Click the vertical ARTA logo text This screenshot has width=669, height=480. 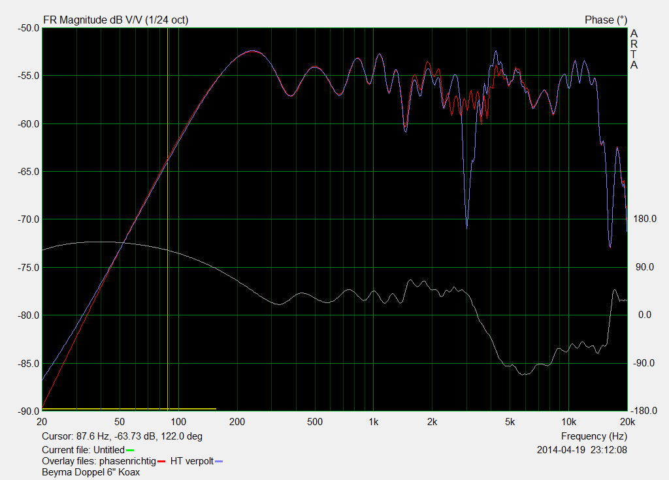pyautogui.click(x=634, y=49)
